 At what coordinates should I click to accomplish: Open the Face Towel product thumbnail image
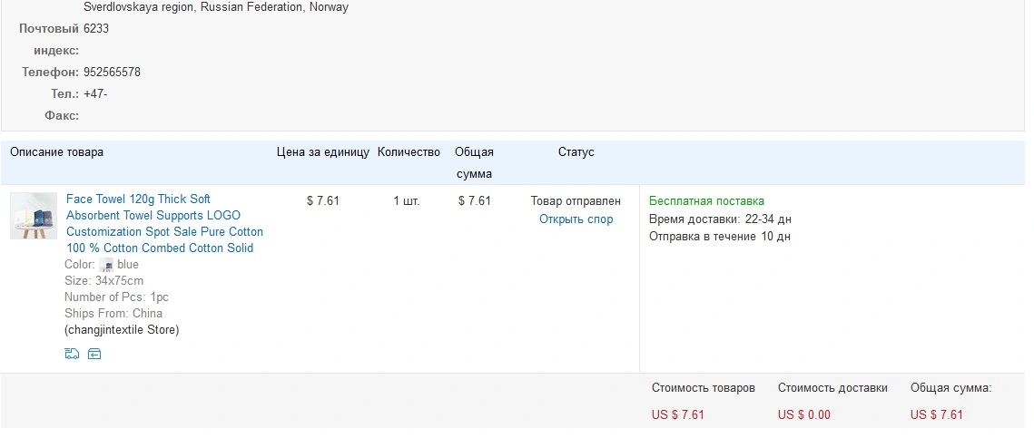[x=34, y=216]
